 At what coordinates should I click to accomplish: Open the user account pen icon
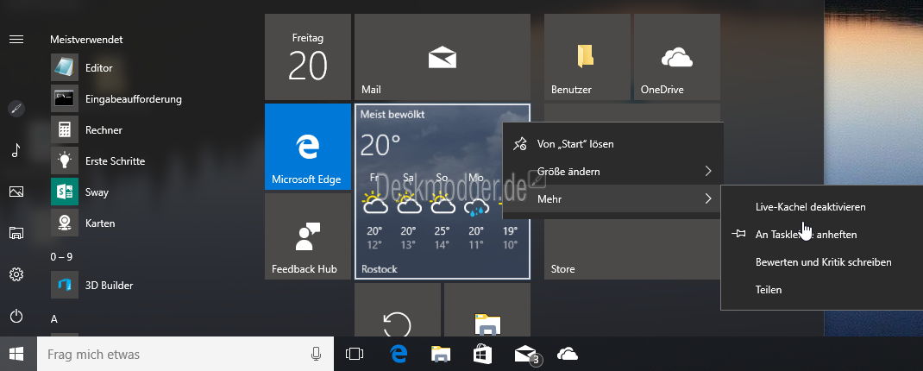(x=16, y=109)
